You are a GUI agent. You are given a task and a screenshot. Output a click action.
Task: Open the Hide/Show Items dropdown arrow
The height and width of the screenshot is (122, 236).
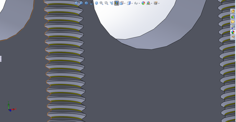(x=139, y=3)
